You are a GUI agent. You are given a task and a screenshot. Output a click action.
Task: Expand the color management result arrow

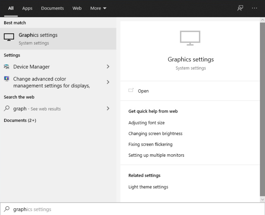click(108, 82)
